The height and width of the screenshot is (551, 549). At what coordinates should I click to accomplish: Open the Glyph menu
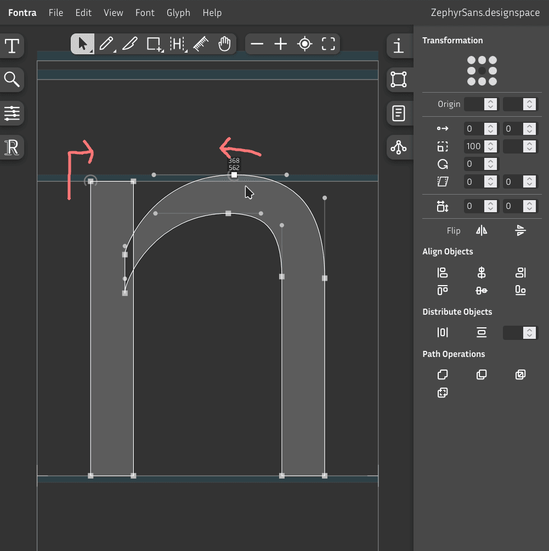(178, 13)
